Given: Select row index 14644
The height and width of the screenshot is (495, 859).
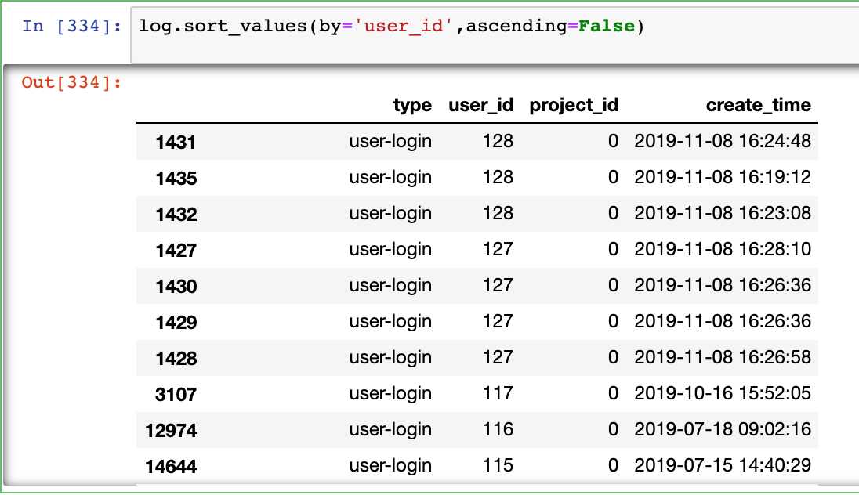Looking at the screenshot, I should click(x=171, y=467).
